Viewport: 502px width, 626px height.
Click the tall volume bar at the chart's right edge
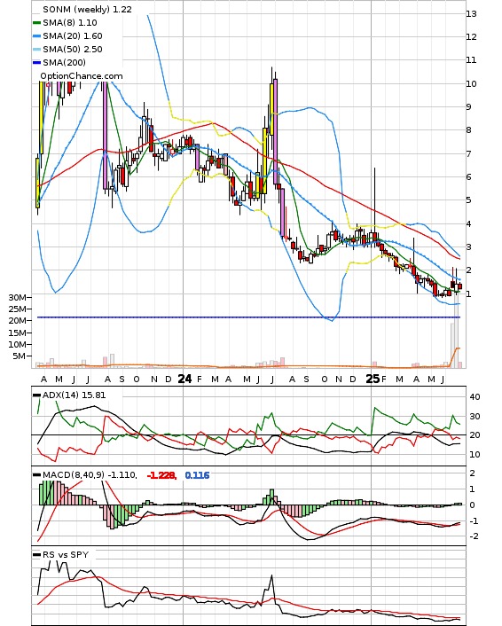pyautogui.click(x=456, y=329)
